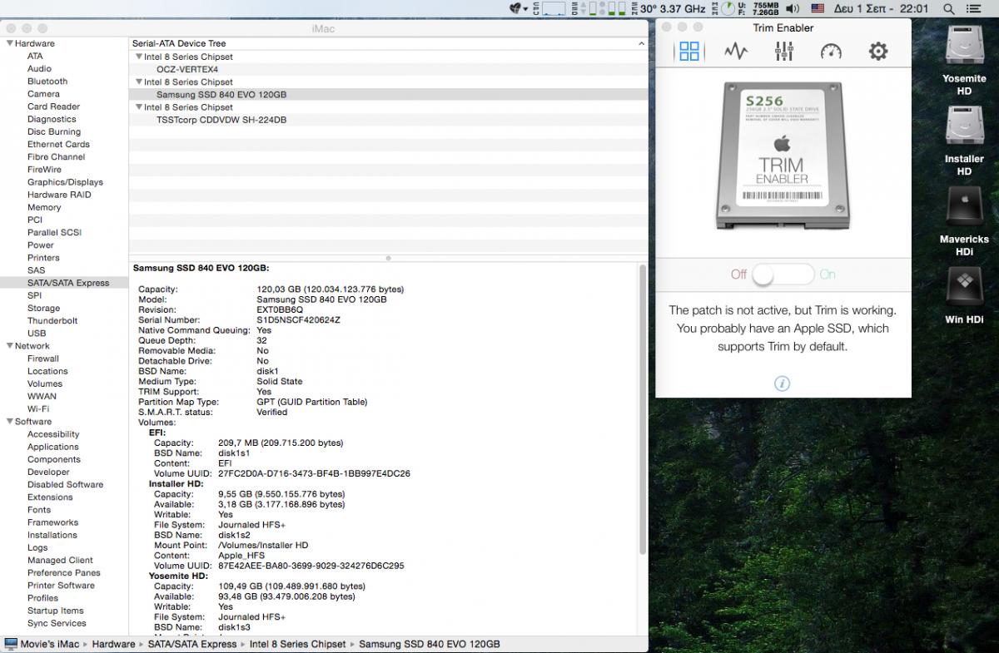
Task: Collapse the Intel 8 Series Chipset above TSSTcorp
Action: click(x=139, y=107)
